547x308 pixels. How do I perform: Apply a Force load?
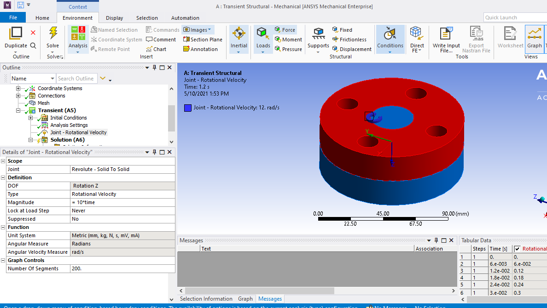[285, 30]
